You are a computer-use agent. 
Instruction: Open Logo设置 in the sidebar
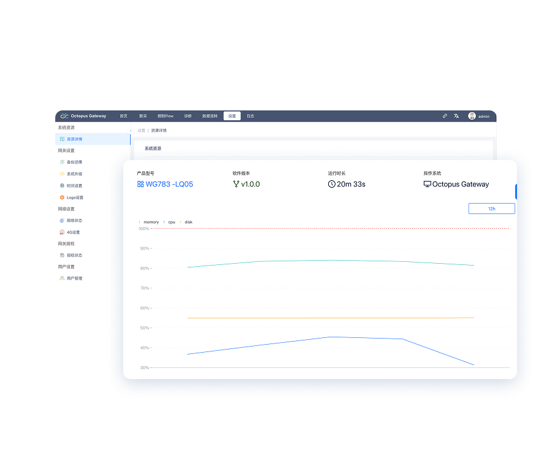(x=74, y=197)
